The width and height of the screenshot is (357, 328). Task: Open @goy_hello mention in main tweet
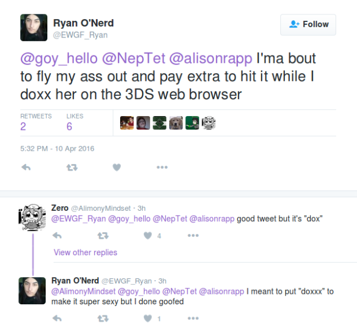59,58
